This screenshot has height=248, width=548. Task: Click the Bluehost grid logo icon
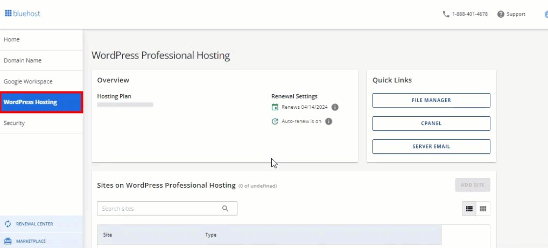tap(8, 13)
